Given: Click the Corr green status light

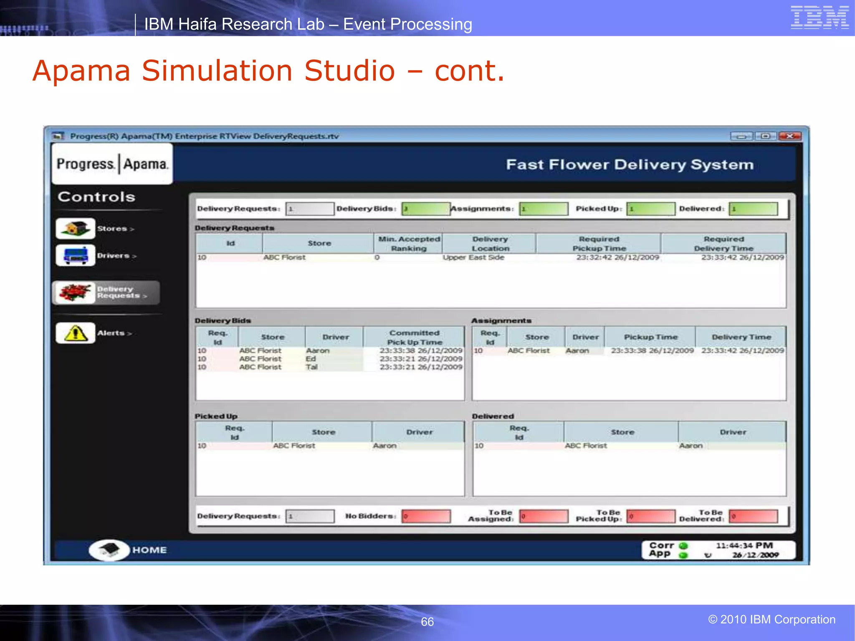Looking at the screenshot, I should 683,546.
